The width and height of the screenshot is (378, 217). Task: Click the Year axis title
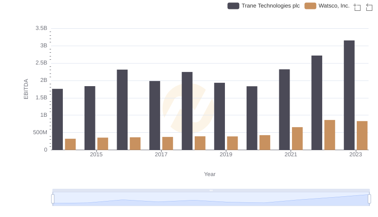click(210, 174)
